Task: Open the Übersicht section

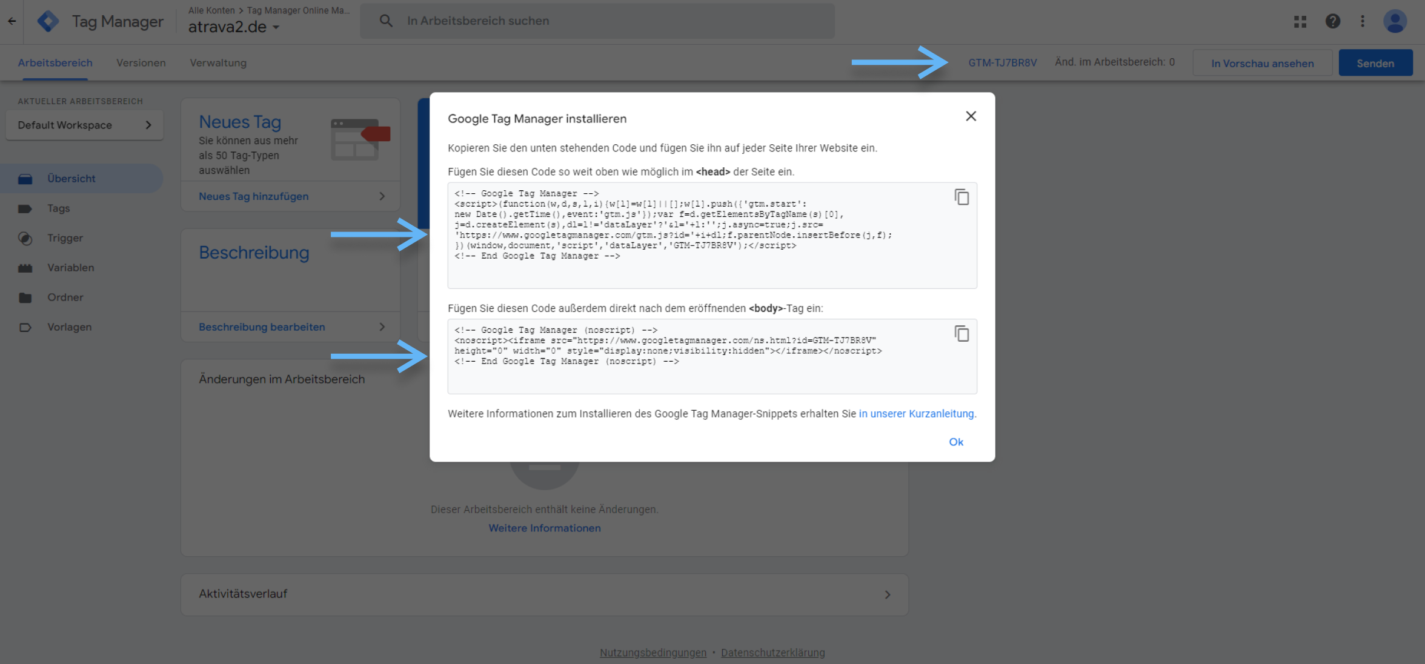Action: click(x=71, y=178)
